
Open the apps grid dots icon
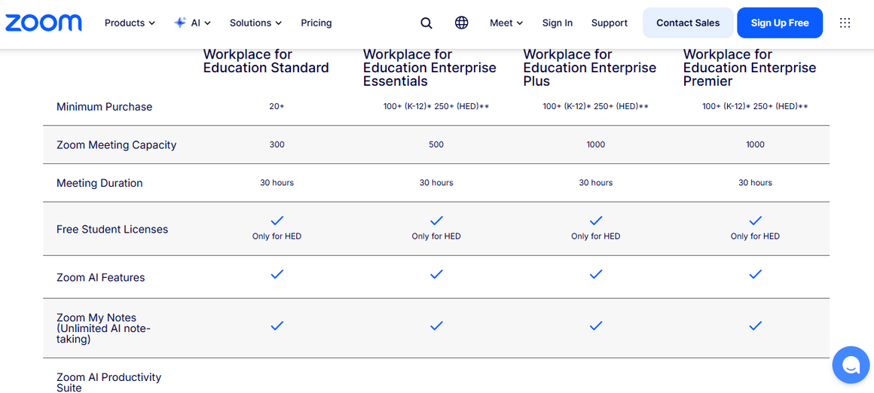[845, 23]
